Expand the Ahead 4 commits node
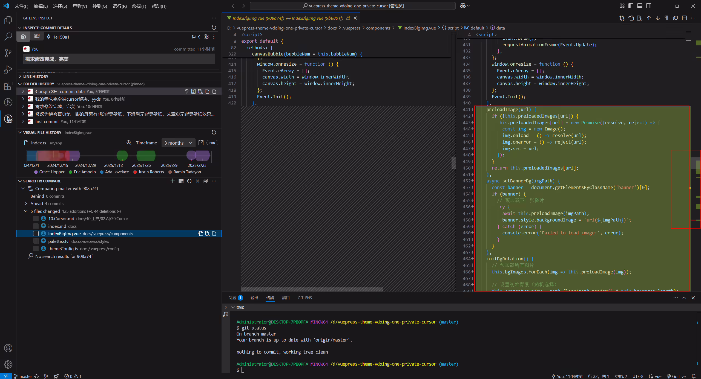The width and height of the screenshot is (701, 379). pyautogui.click(x=26, y=203)
